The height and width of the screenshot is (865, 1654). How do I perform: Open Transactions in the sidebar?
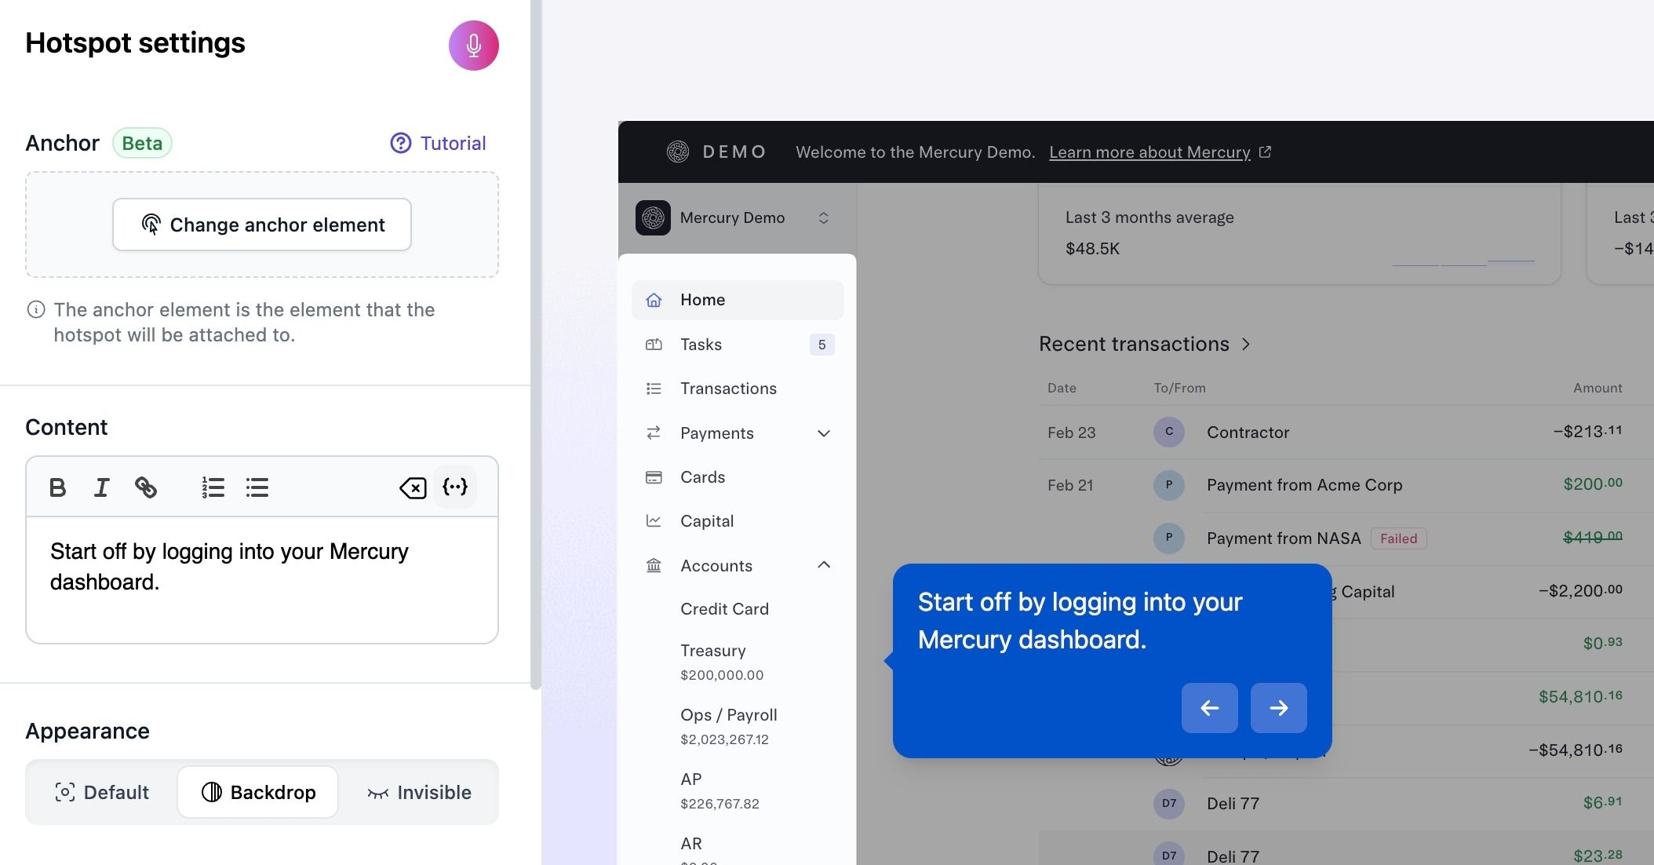pos(738,389)
